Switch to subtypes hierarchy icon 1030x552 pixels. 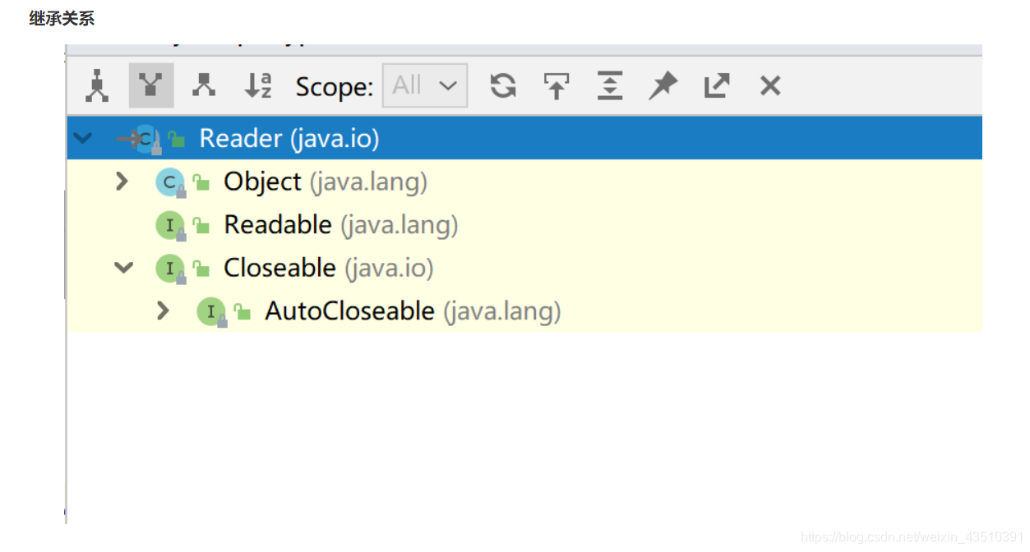coord(204,85)
